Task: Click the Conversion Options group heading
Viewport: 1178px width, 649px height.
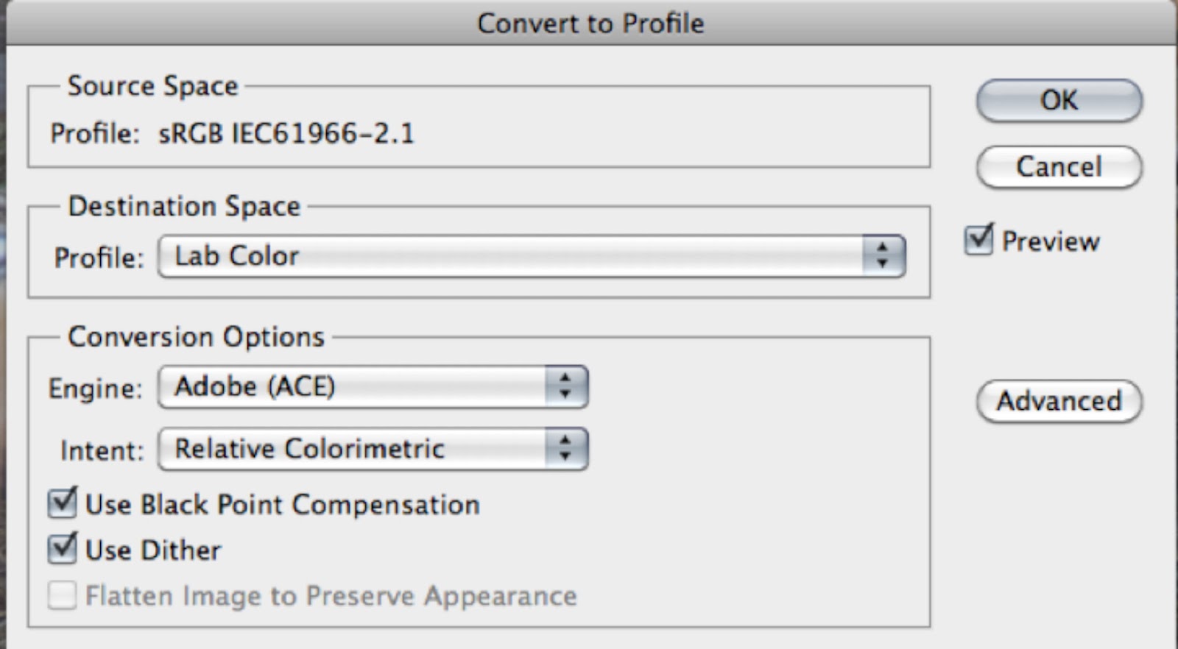Action: [196, 337]
